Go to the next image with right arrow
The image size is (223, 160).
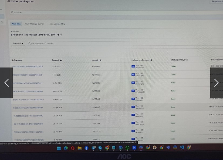click(216, 83)
